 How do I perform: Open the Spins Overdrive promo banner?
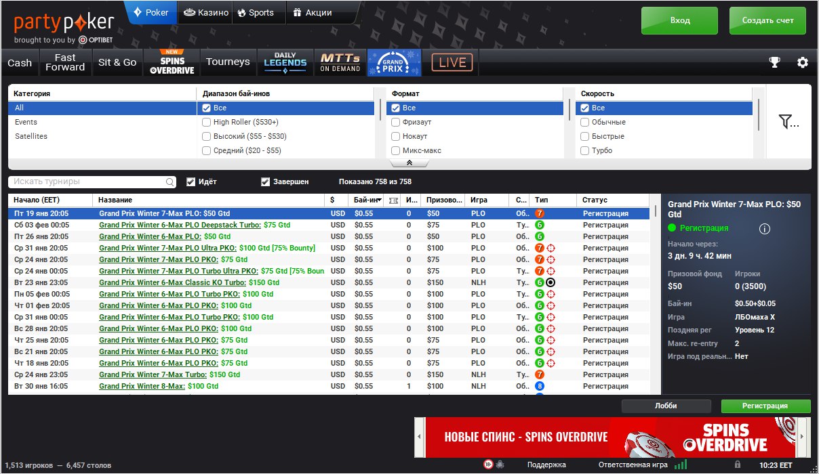pyautogui.click(x=613, y=437)
